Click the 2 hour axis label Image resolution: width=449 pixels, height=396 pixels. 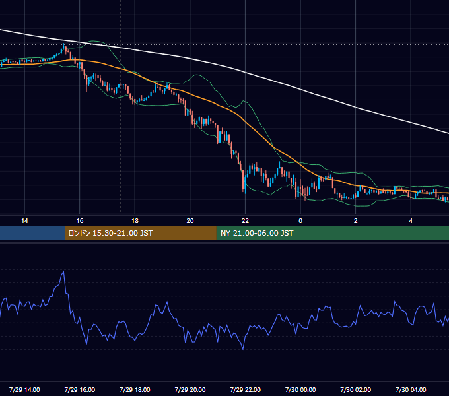(x=356, y=221)
